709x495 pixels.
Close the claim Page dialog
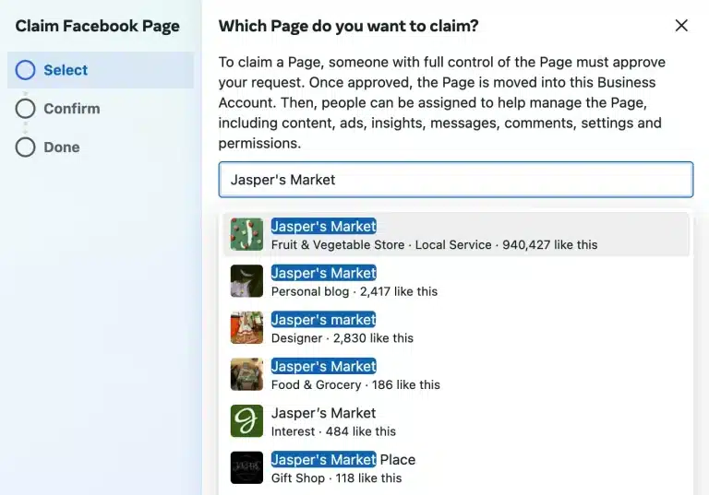pyautogui.click(x=681, y=26)
